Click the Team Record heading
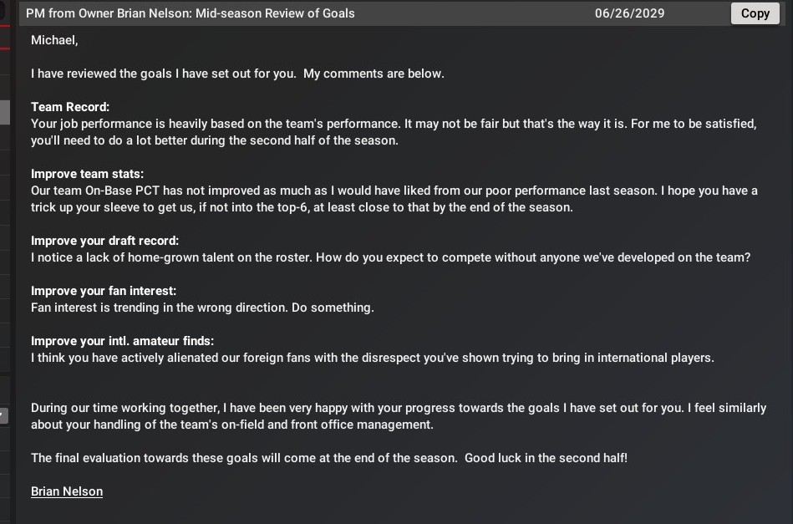 70,107
